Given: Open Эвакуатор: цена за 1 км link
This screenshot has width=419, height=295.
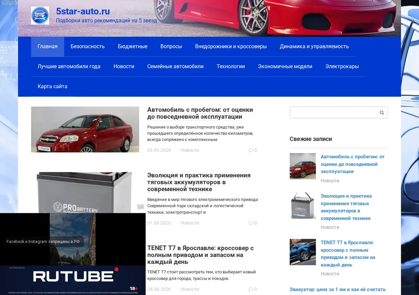Looking at the screenshot, I should 338,289.
